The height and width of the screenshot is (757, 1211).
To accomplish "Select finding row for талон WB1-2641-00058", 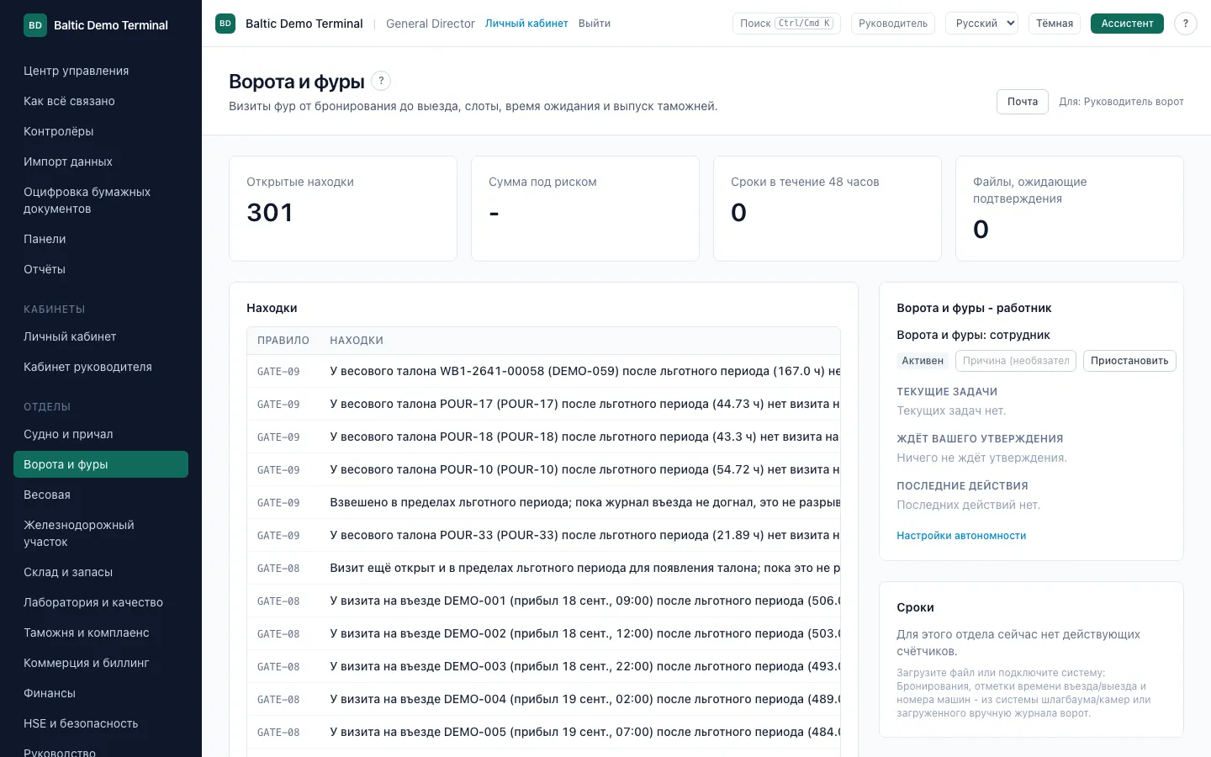I will [543, 371].
